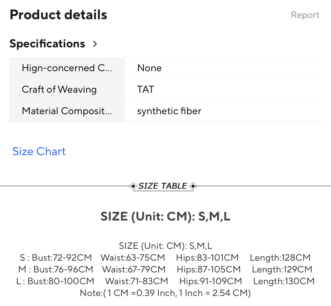The width and height of the screenshot is (331, 306).
Task: Select the truncated Material Composit... label
Action: tap(67, 111)
